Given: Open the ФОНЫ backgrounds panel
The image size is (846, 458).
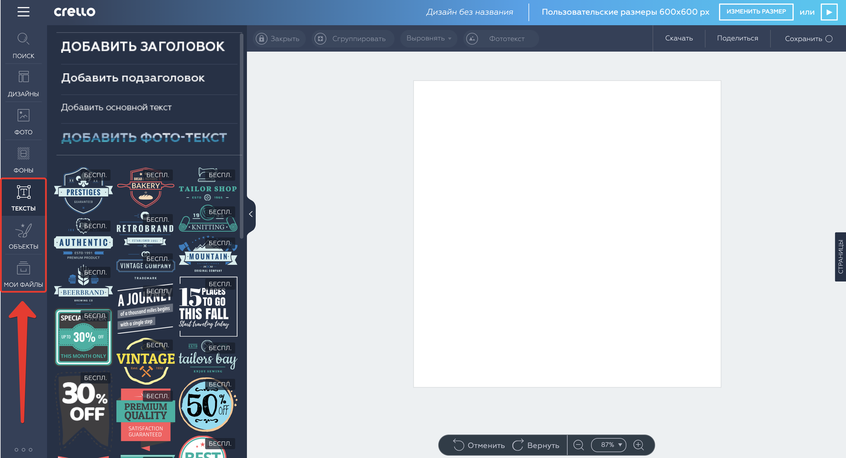Looking at the screenshot, I should tap(23, 160).
